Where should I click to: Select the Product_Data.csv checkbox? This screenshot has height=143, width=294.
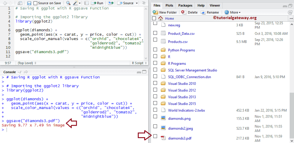(x=155, y=33)
